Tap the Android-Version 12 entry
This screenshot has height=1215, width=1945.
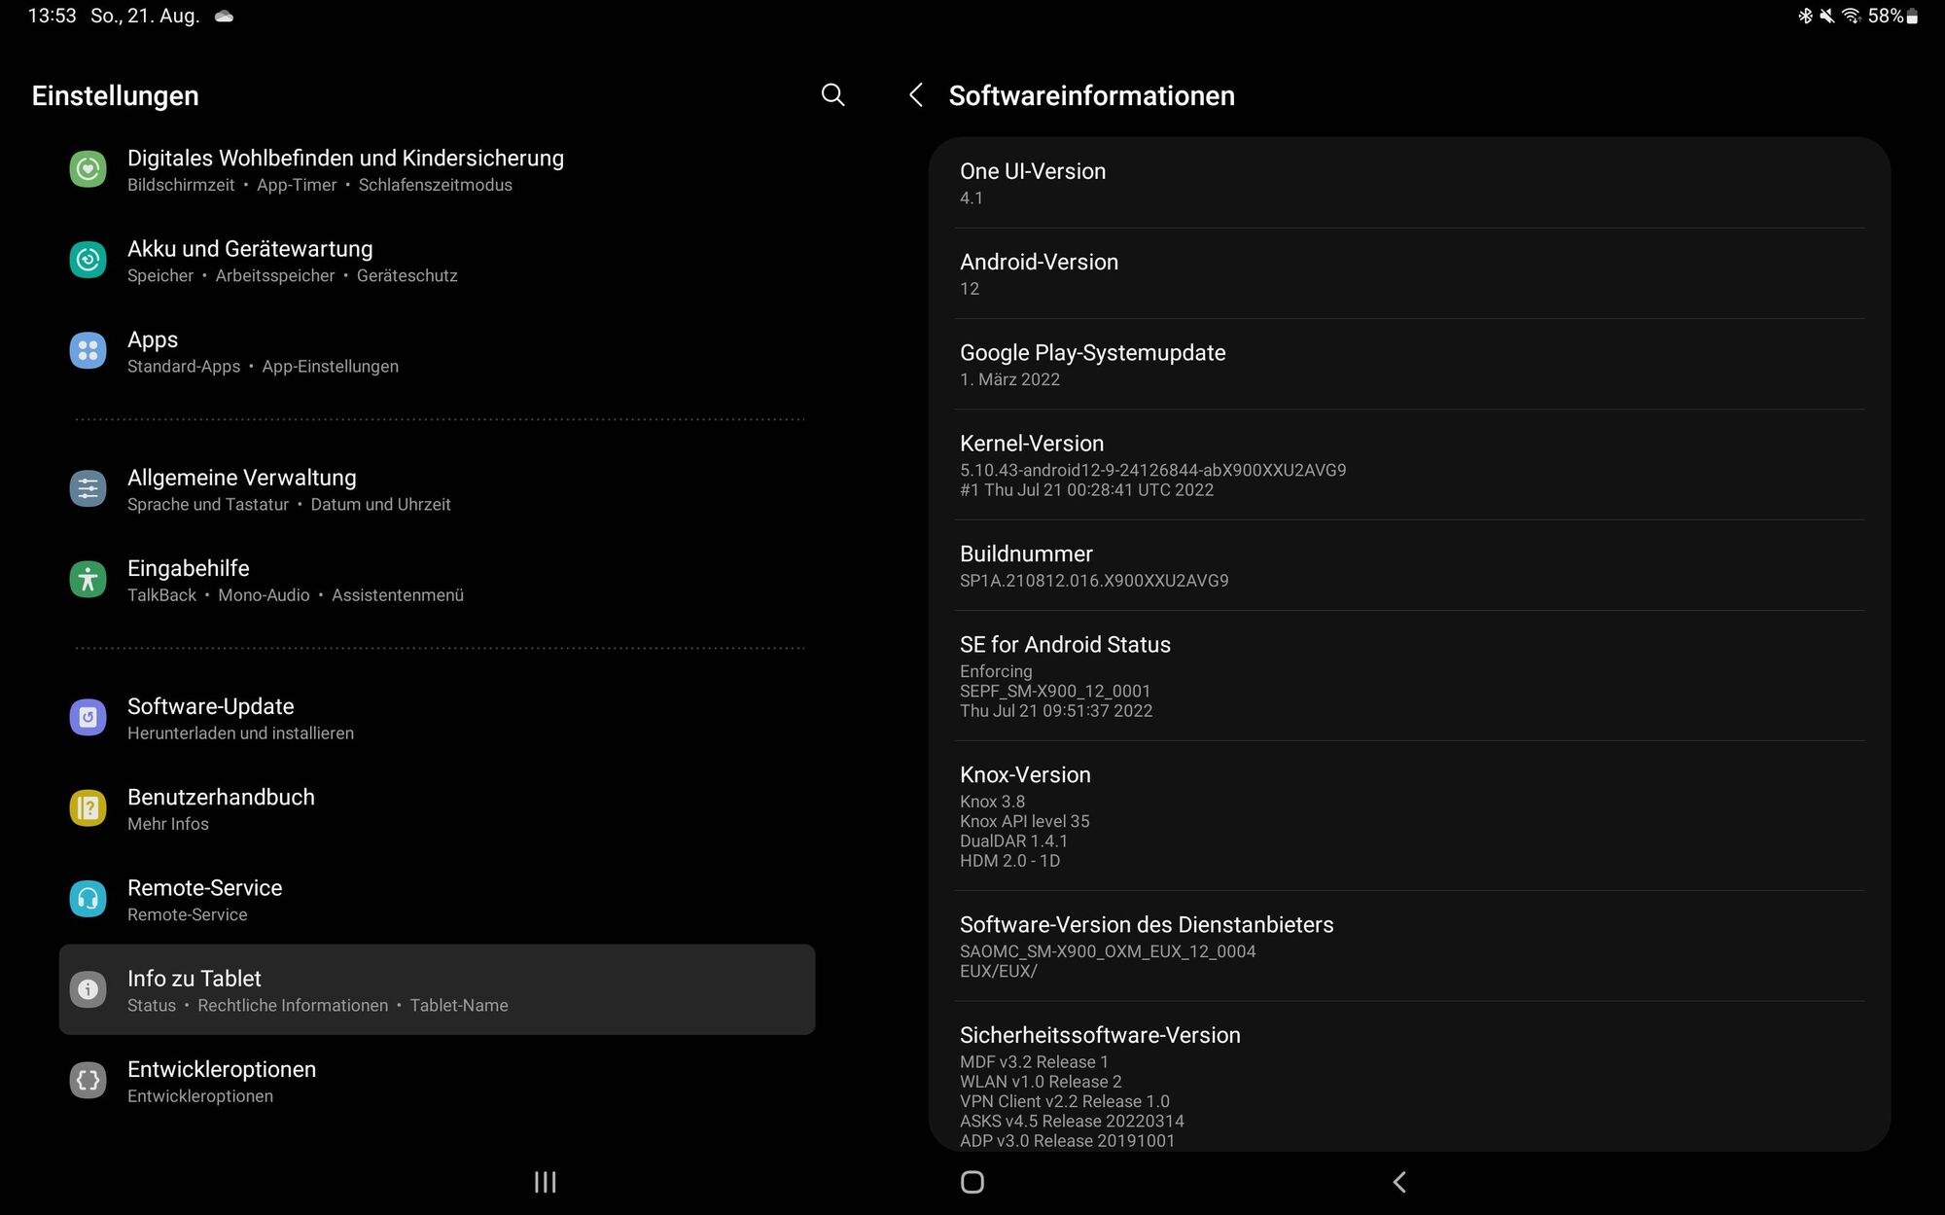point(1408,273)
